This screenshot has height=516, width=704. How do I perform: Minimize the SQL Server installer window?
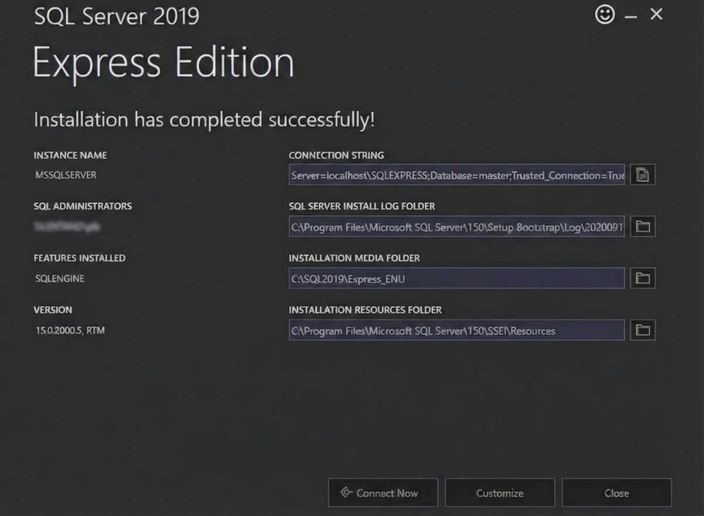pos(631,16)
